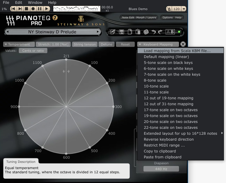This screenshot has width=226, height=183.
Task: Redo last change
Action: (x=160, y=32)
